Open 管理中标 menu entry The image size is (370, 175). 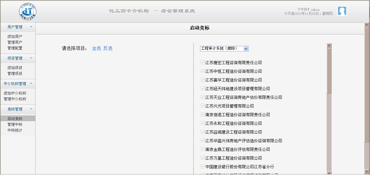click(15, 124)
